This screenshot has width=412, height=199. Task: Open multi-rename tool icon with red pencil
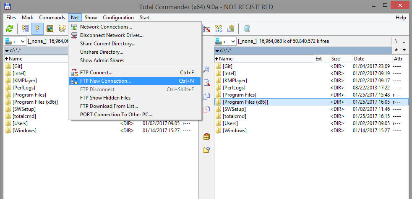click(x=206, y=29)
